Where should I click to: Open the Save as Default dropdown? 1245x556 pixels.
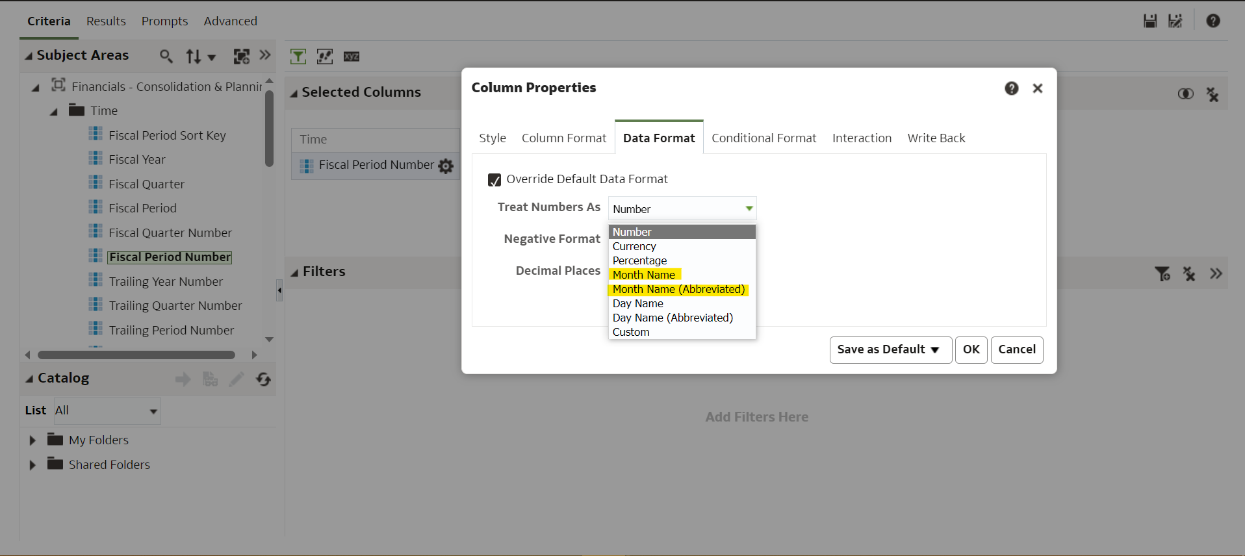(x=890, y=349)
